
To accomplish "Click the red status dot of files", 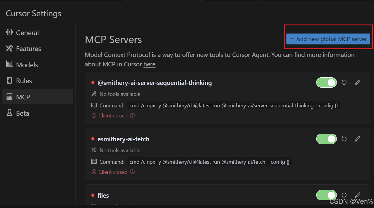I will (93, 195).
